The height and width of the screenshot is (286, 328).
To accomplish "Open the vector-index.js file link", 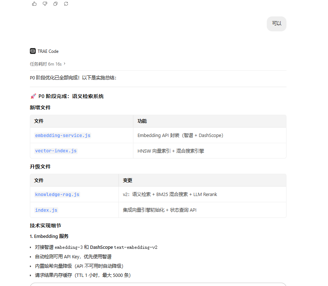I will pyautogui.click(x=56, y=151).
